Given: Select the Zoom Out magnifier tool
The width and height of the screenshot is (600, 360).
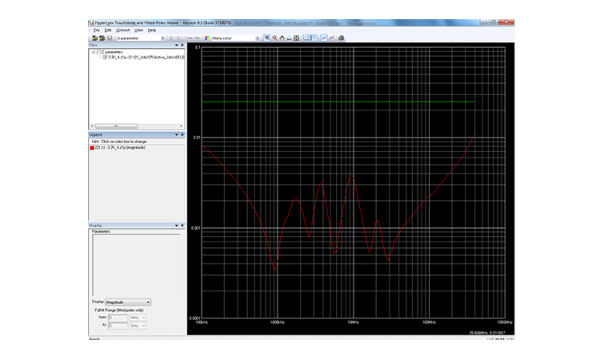Looking at the screenshot, I should [x=274, y=38].
